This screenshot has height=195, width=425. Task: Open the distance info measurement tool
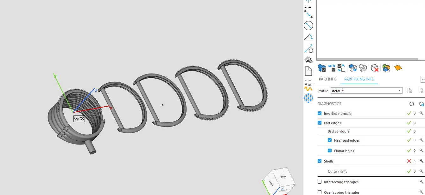pyautogui.click(x=308, y=49)
